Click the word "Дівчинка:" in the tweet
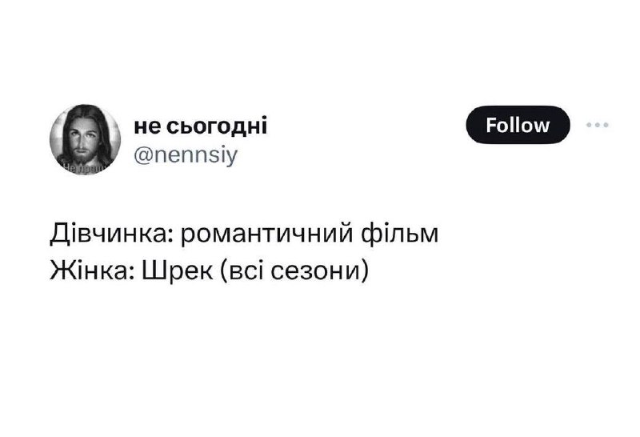Image resolution: width=640 pixels, height=437 pixels. (112, 235)
